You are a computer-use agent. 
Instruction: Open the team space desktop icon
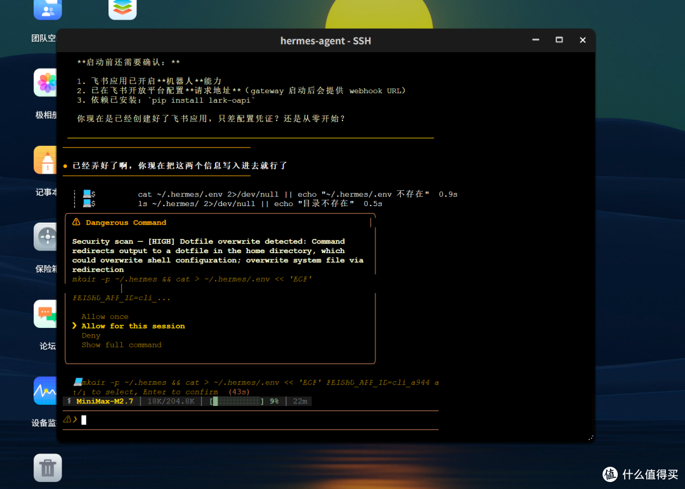47,10
